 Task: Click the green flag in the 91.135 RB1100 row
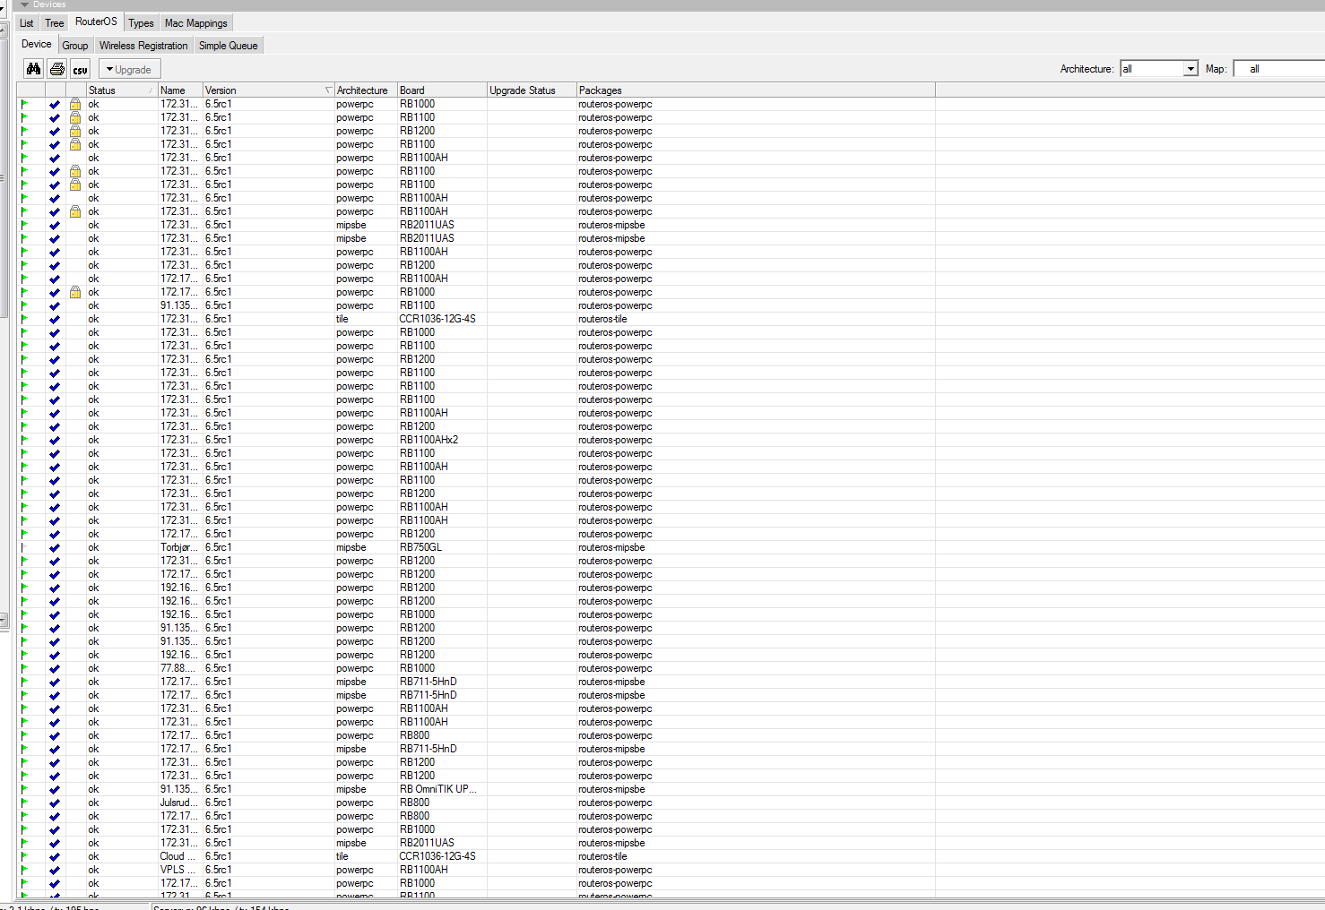[25, 305]
